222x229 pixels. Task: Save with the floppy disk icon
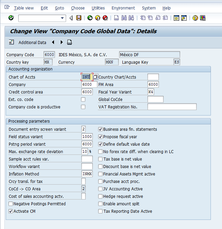[79, 18]
